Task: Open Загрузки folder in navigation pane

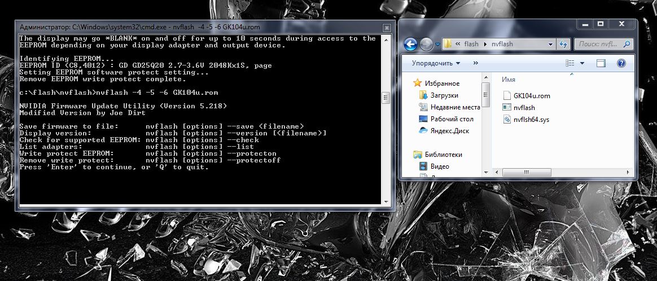Action: click(444, 95)
